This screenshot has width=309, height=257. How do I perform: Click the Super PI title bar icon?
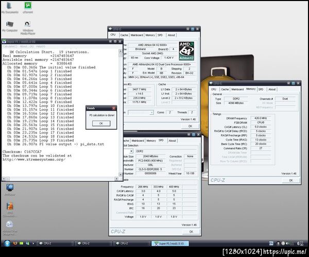point(4,42)
